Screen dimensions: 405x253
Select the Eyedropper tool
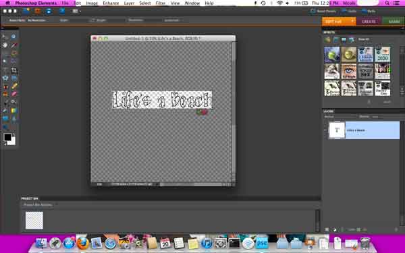click(13, 45)
